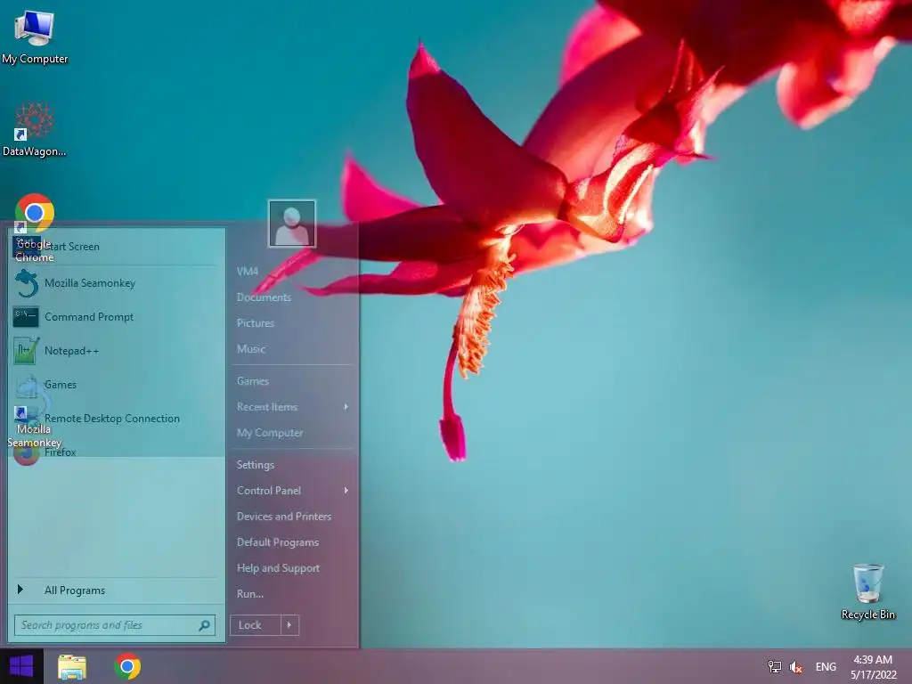Viewport: 912px width, 684px height.
Task: Click the Notepad++ icon in Start menu
Action: point(26,351)
